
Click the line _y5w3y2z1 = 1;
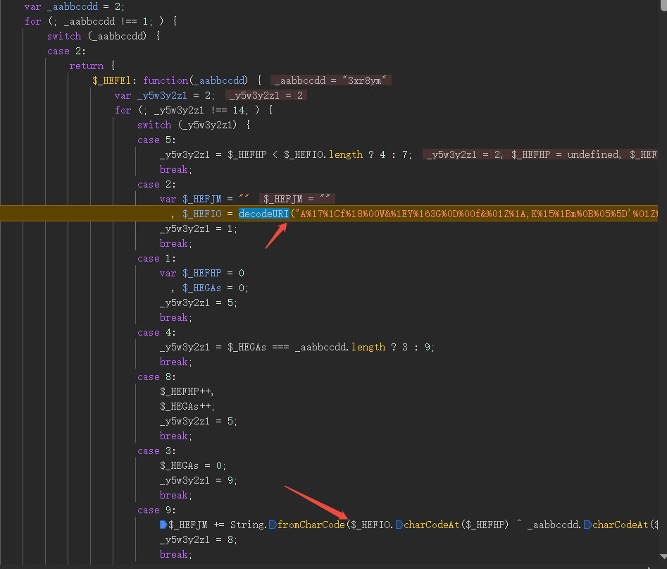coord(198,228)
